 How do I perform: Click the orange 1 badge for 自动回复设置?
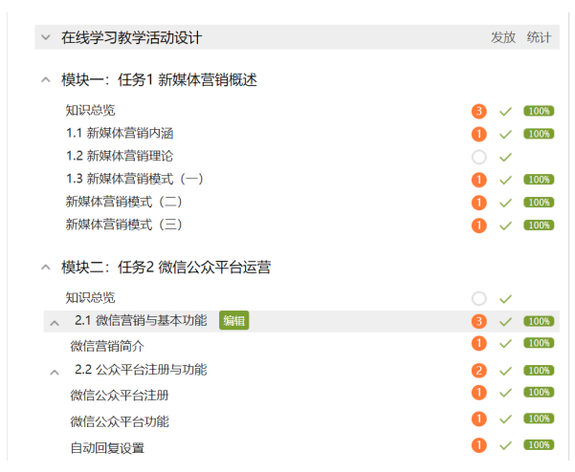coord(479,445)
